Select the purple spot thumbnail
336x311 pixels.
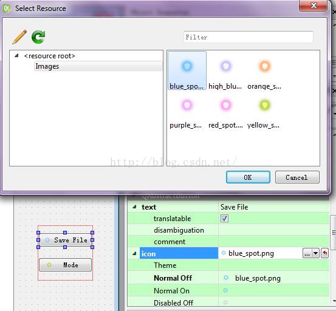186,113
